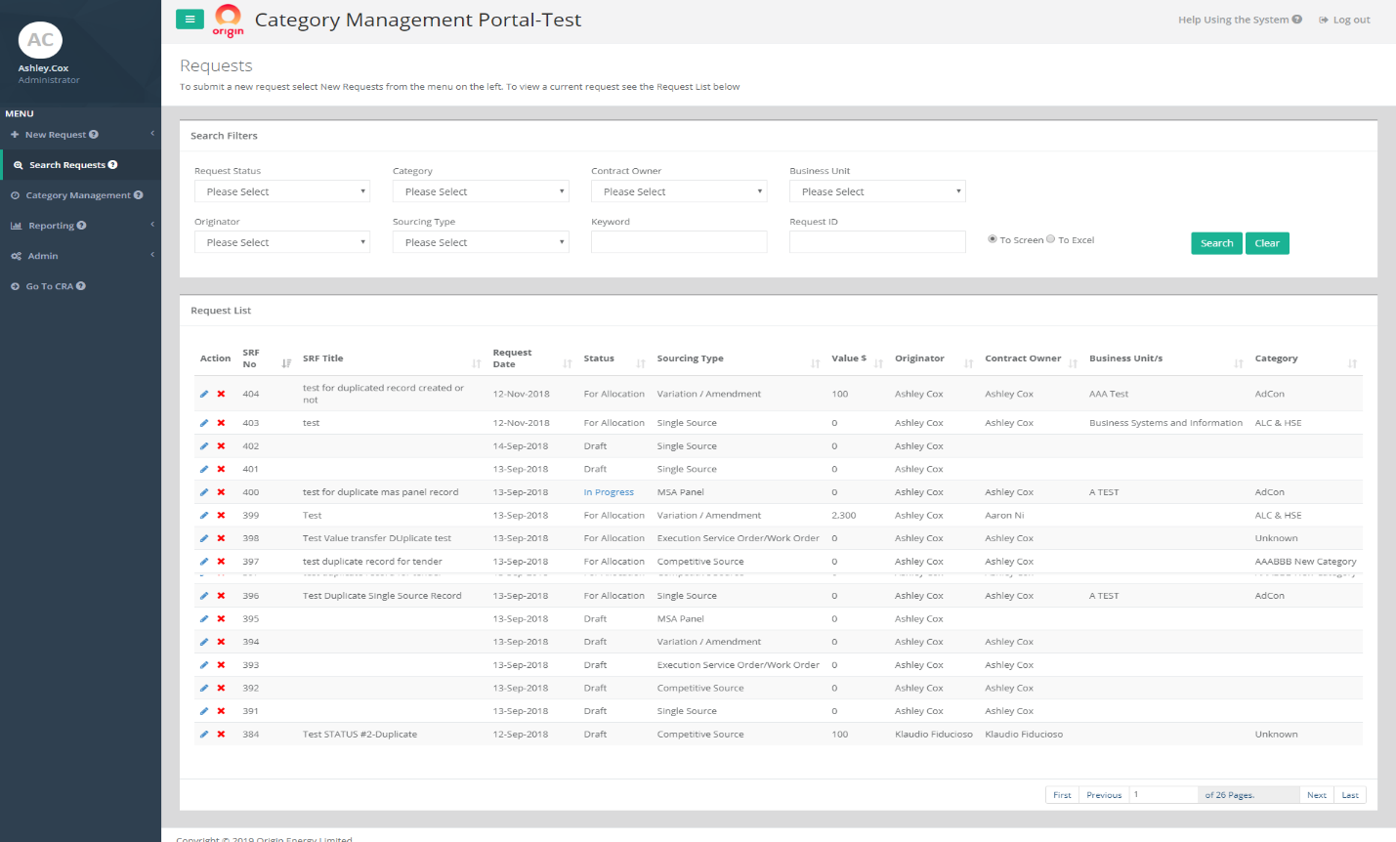Edit request 392 with pencil icon
The image size is (1396, 842).
(x=204, y=688)
